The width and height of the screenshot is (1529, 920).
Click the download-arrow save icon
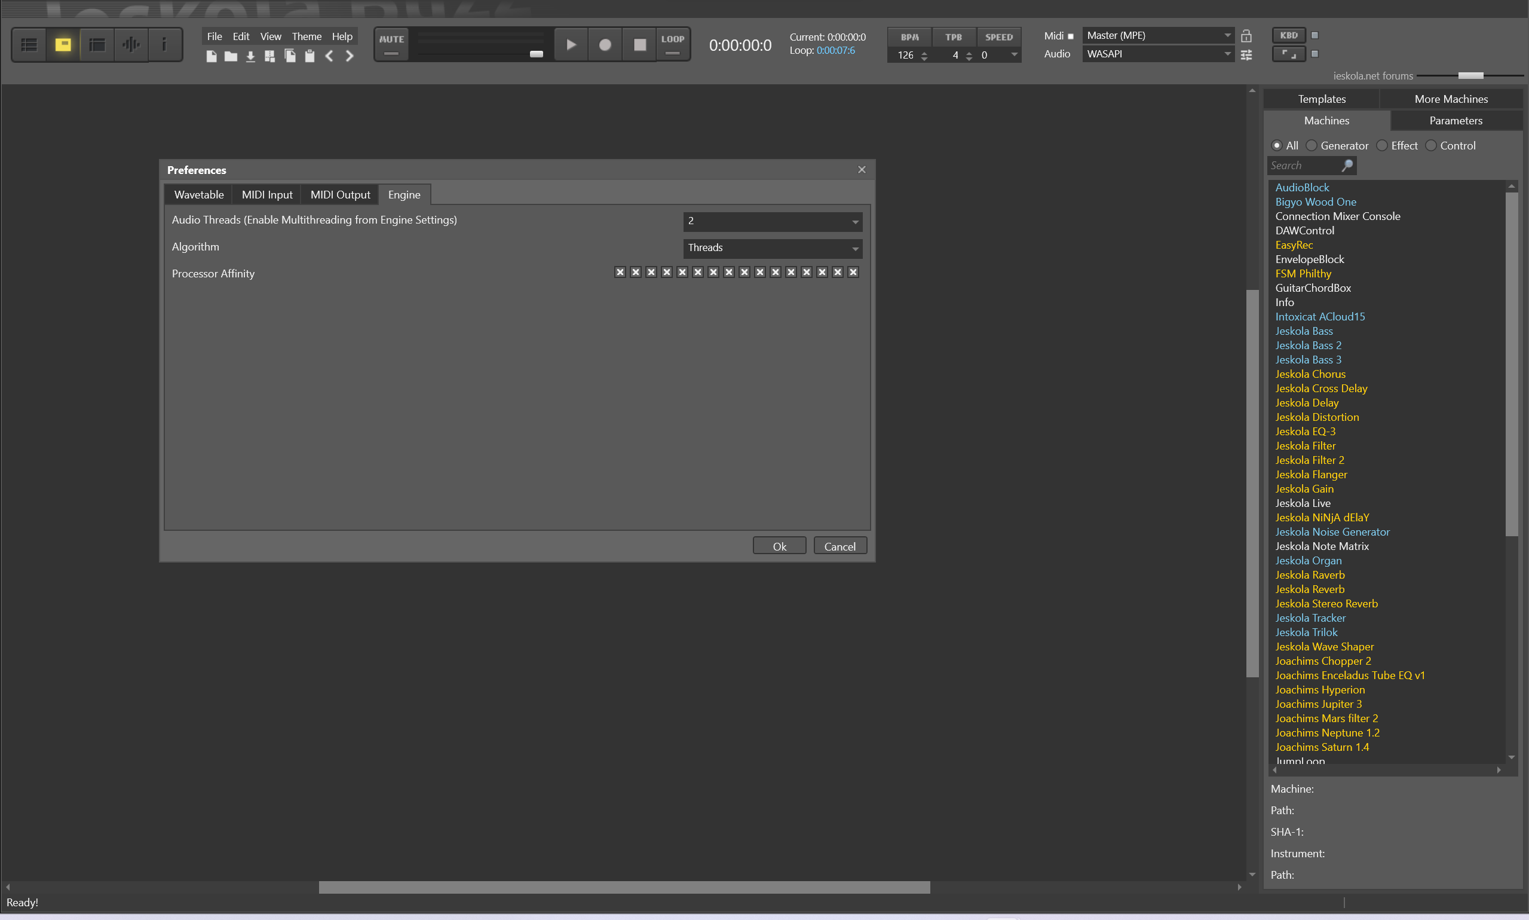point(250,56)
